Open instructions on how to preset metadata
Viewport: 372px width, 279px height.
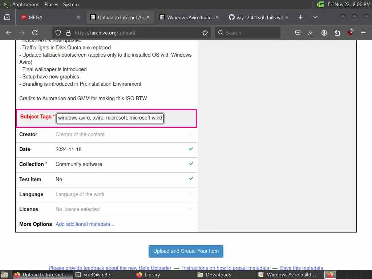226,268
